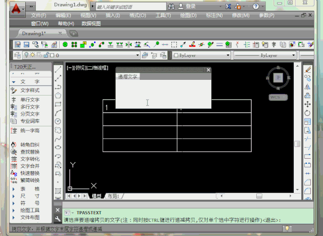Select the Erase tool in the modify toolbar
This screenshot has width=323, height=236.
coord(308,70)
